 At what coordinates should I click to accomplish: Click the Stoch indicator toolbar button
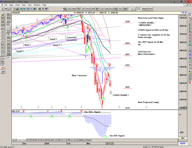pyautogui.click(x=111, y=9)
